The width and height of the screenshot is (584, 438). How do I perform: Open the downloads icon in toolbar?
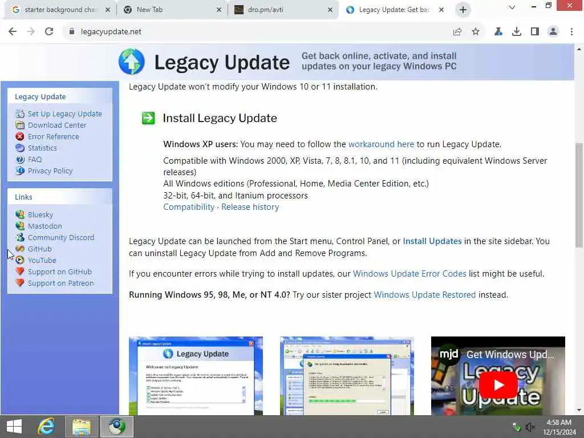(517, 32)
